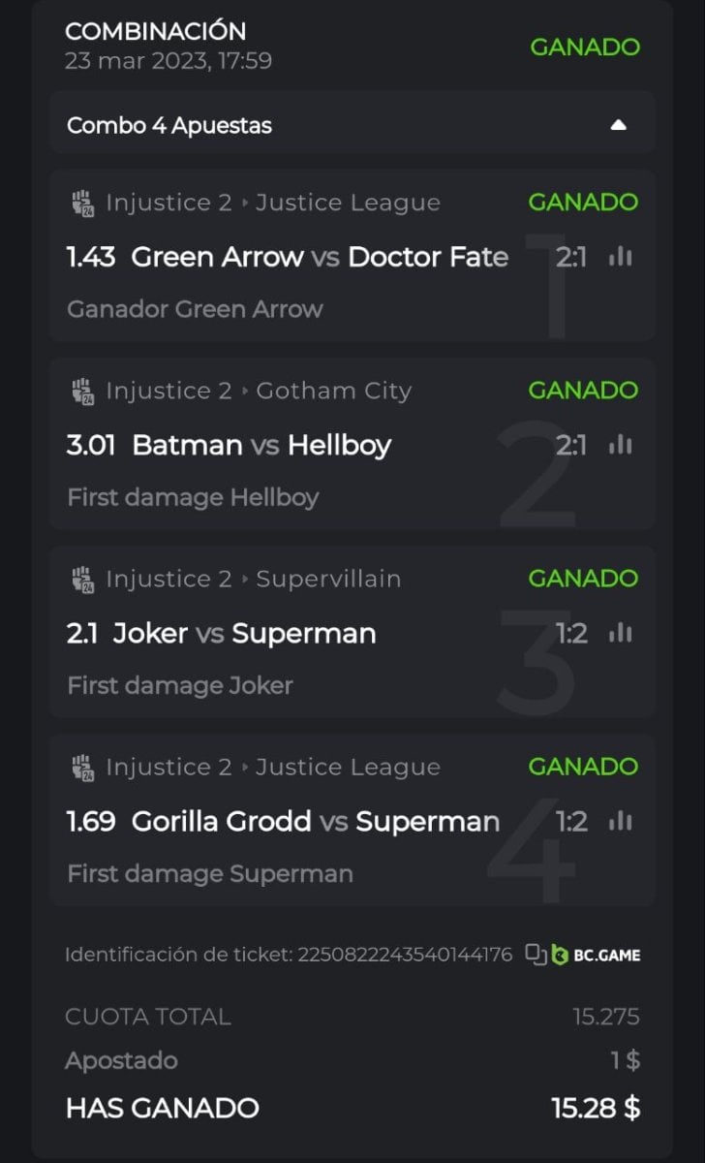Select Injustice 2 Justice League breadcrumb in first bet

(272, 203)
